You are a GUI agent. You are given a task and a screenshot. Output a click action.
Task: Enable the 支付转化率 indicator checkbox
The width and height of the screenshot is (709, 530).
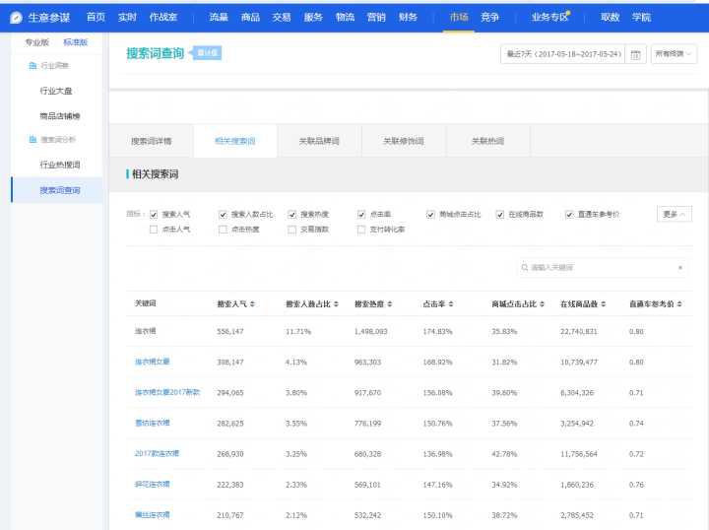(x=361, y=230)
